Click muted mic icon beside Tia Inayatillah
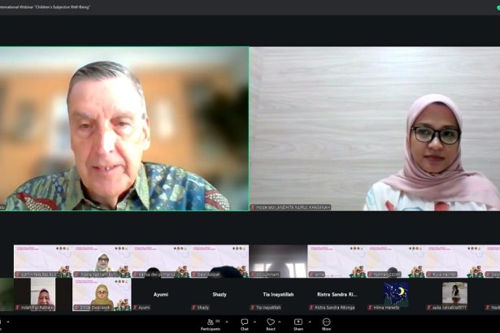This screenshot has height=333, width=500. pos(253,308)
